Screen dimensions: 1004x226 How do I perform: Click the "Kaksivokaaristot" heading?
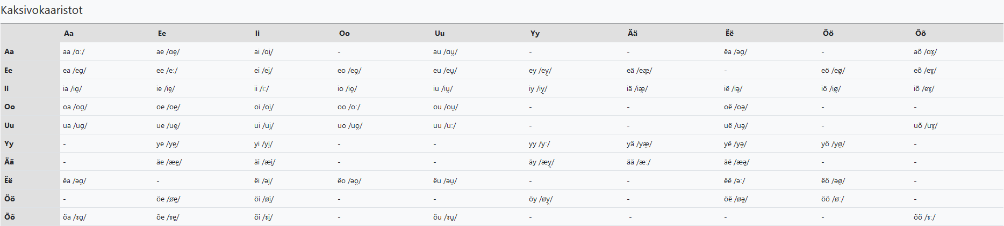tap(42, 10)
